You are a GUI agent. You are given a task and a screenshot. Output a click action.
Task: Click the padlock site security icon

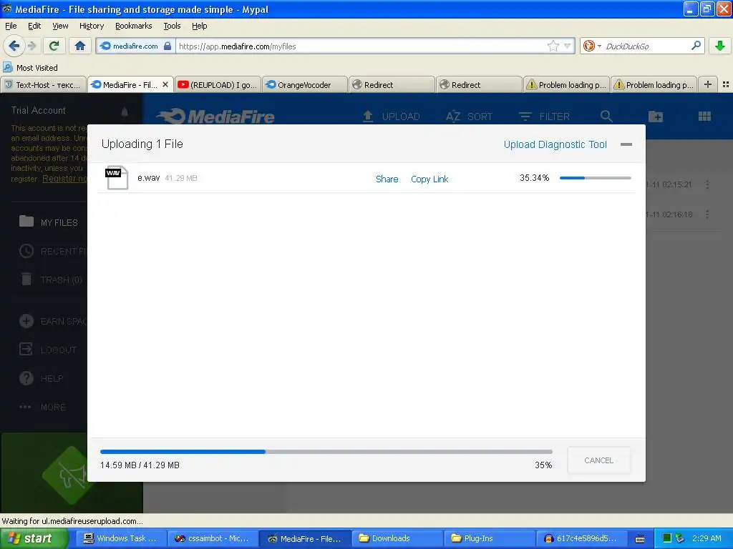coord(168,46)
